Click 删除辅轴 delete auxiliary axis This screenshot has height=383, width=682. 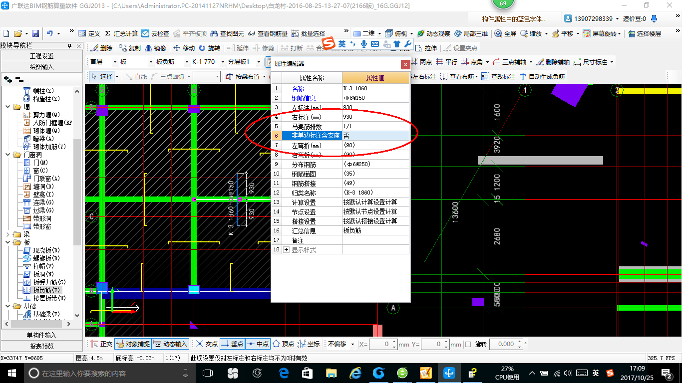pyautogui.click(x=553, y=62)
